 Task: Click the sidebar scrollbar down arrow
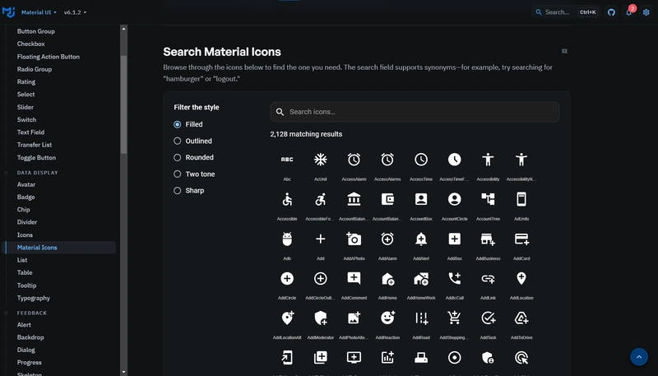tap(123, 371)
